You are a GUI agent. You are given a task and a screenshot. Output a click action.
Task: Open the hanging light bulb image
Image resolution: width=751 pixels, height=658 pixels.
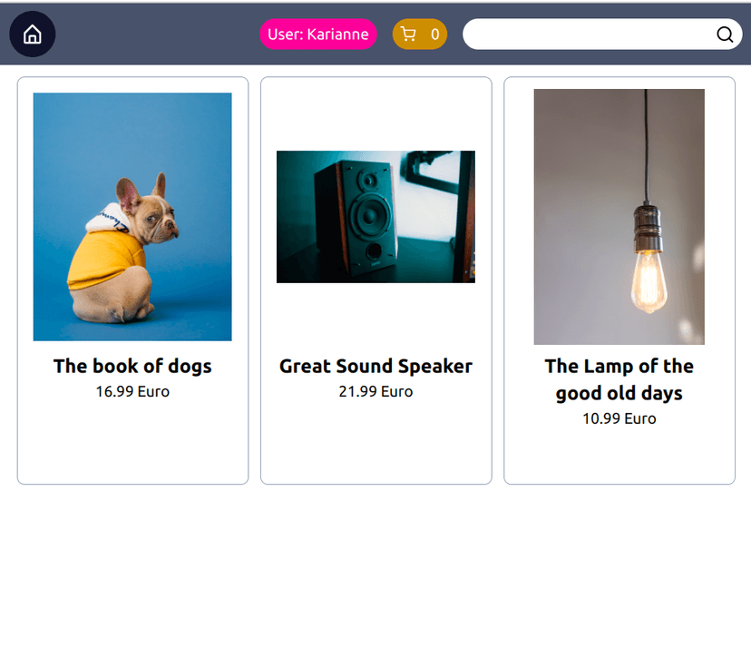(619, 217)
